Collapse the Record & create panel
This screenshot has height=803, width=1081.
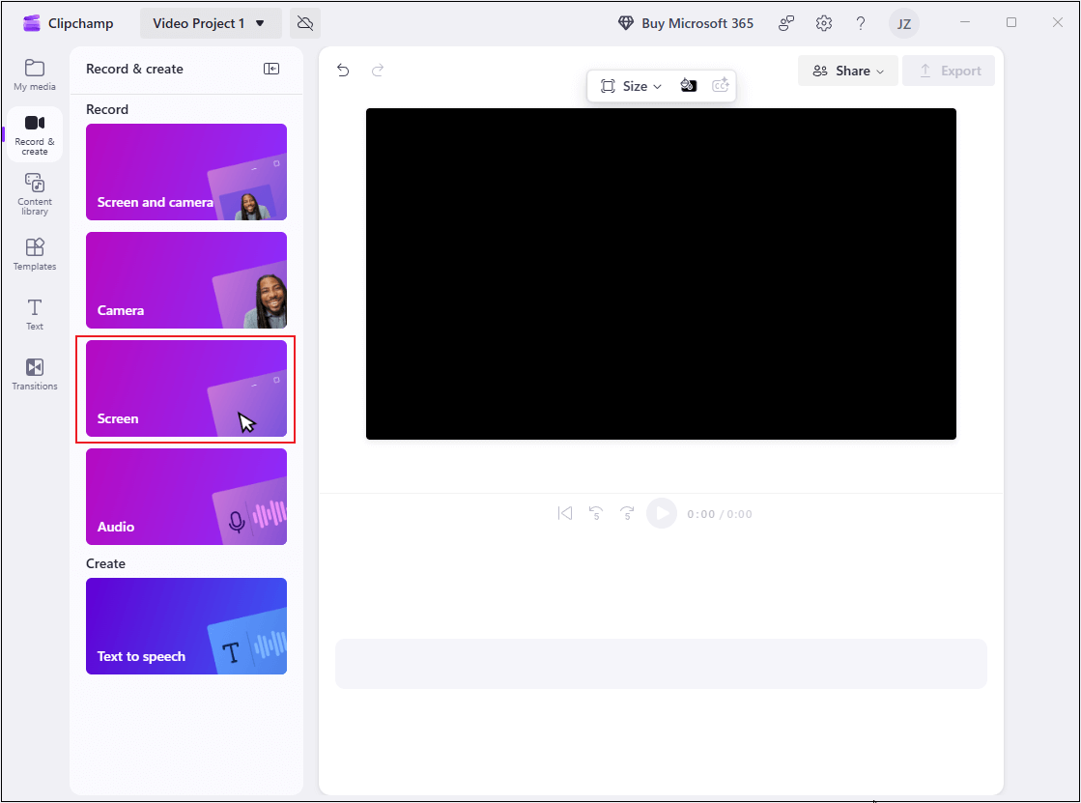[271, 69]
